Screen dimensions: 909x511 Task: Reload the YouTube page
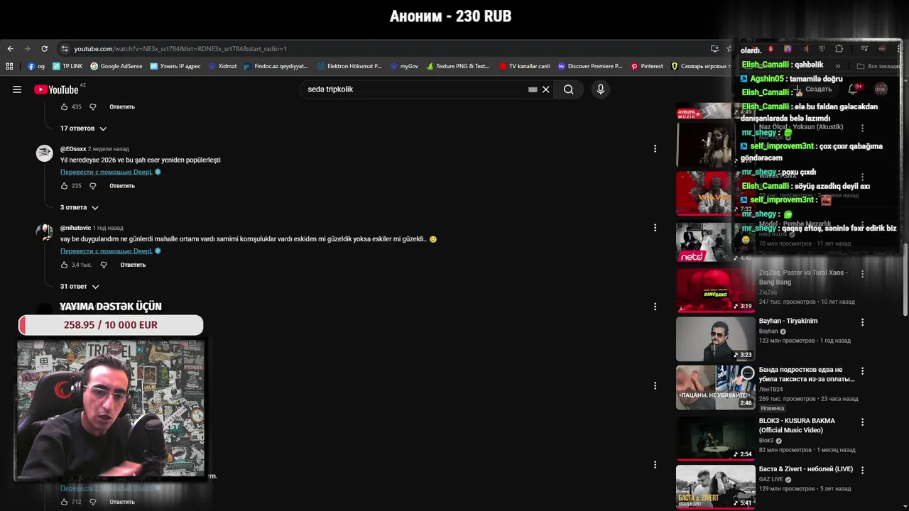point(44,49)
